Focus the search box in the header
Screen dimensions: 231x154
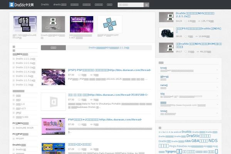pyautogui.click(x=131, y=5)
